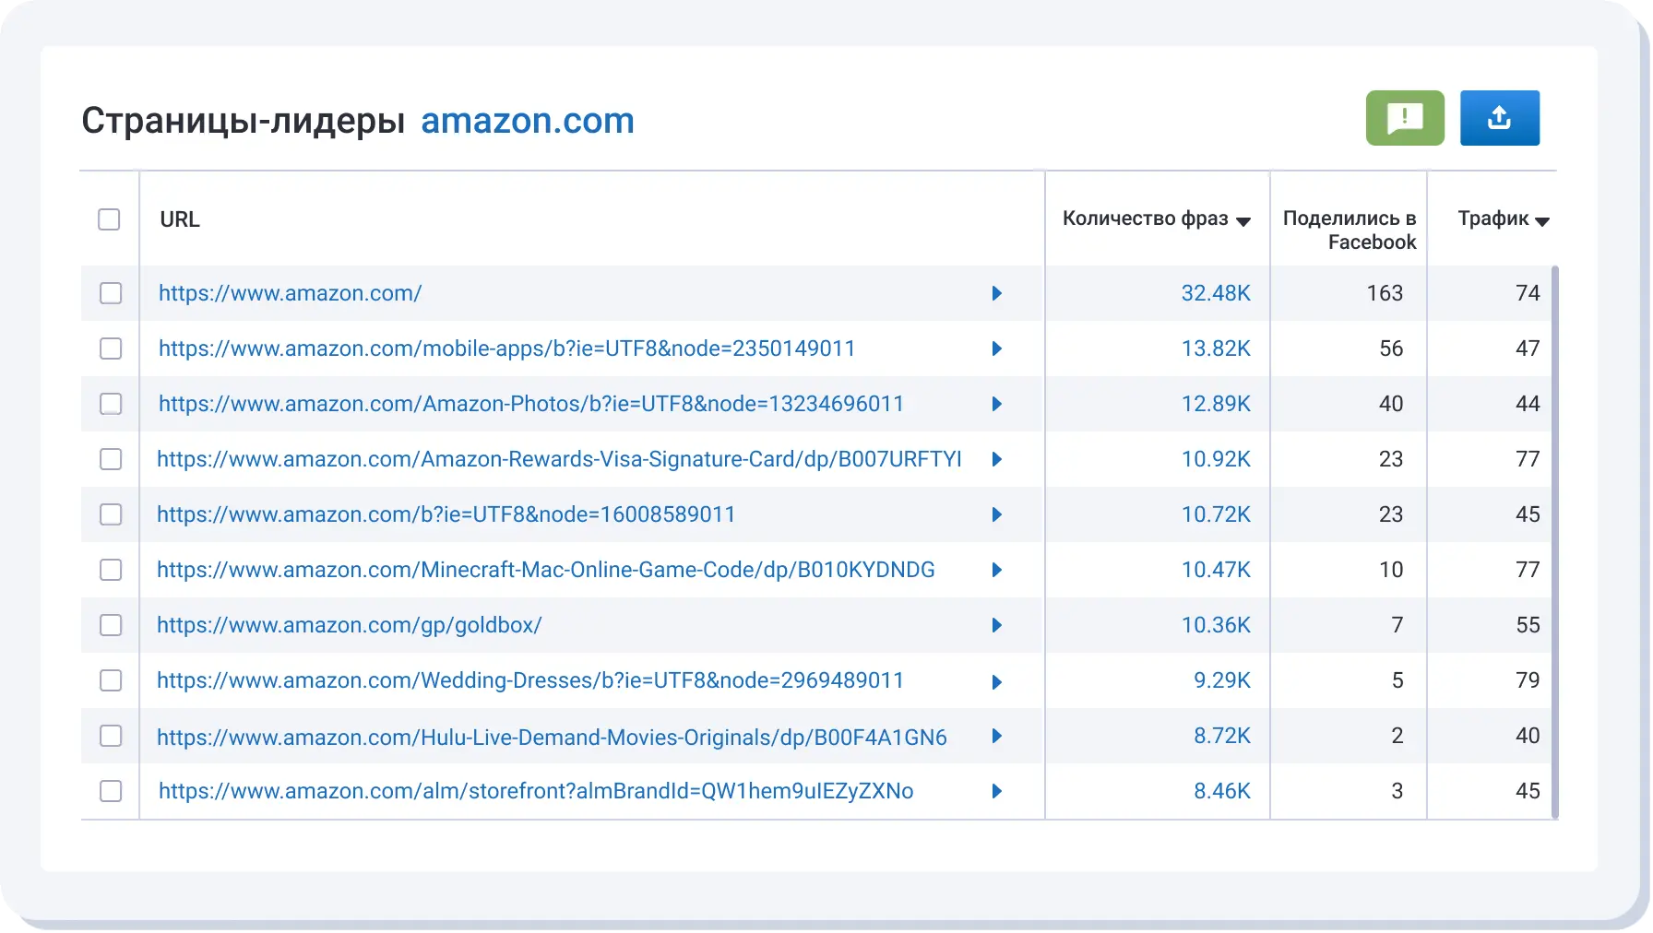Check the box for amazon.com homepage row
Screen dimensions: 1653x933
(111, 293)
